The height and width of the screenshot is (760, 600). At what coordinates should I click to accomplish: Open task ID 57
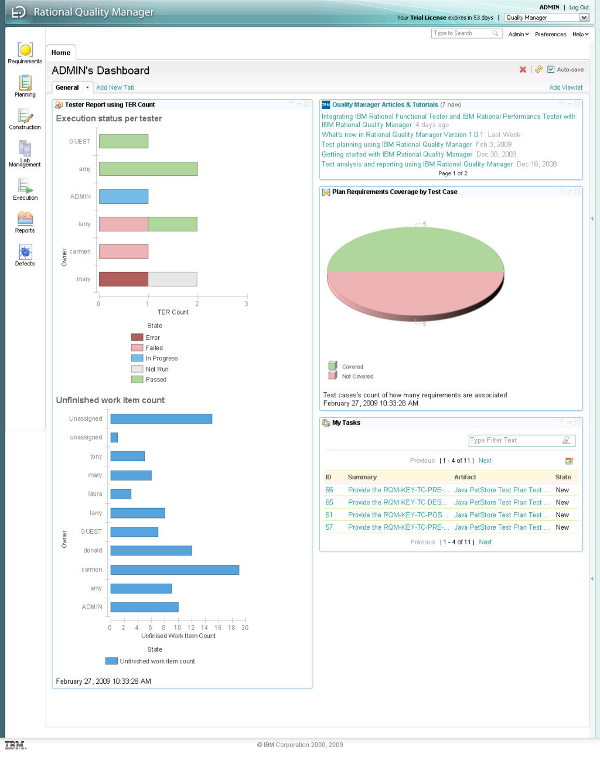click(329, 528)
